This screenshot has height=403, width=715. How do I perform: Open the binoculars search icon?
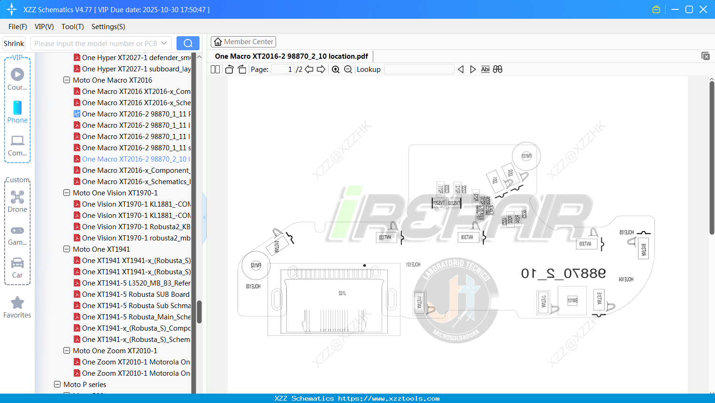click(x=498, y=70)
